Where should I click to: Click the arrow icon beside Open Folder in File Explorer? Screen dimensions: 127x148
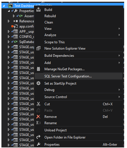[38, 137]
